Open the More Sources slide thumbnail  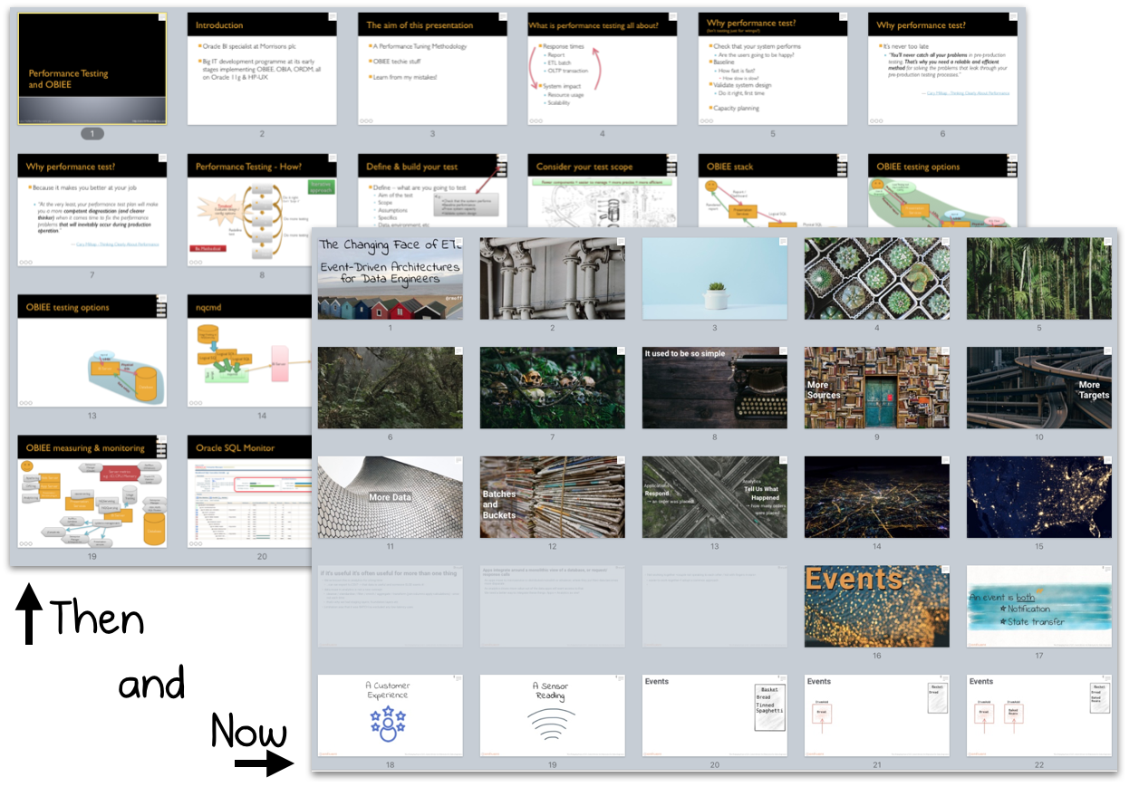click(x=876, y=388)
